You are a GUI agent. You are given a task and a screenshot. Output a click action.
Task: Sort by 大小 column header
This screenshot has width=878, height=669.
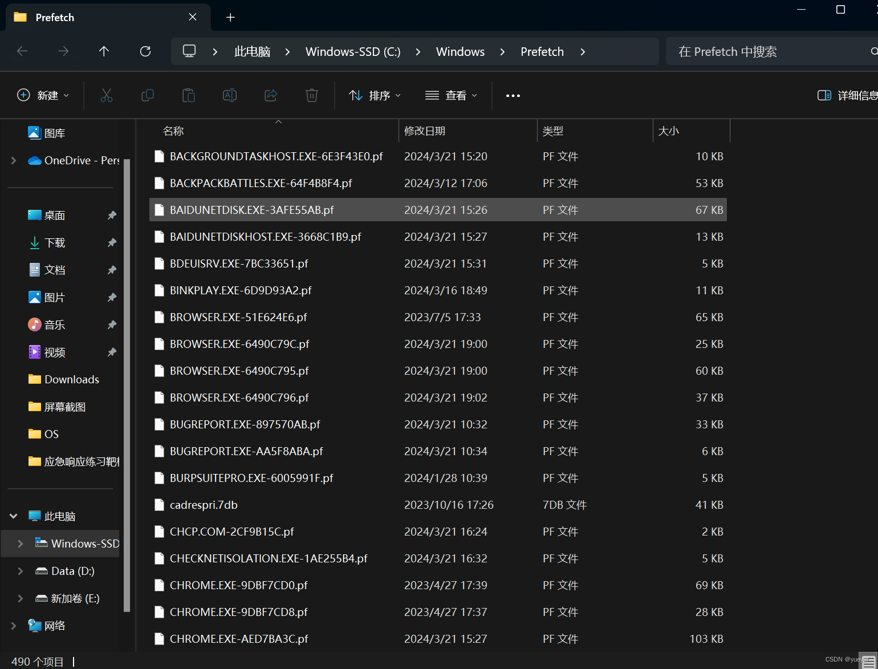pyautogui.click(x=692, y=131)
